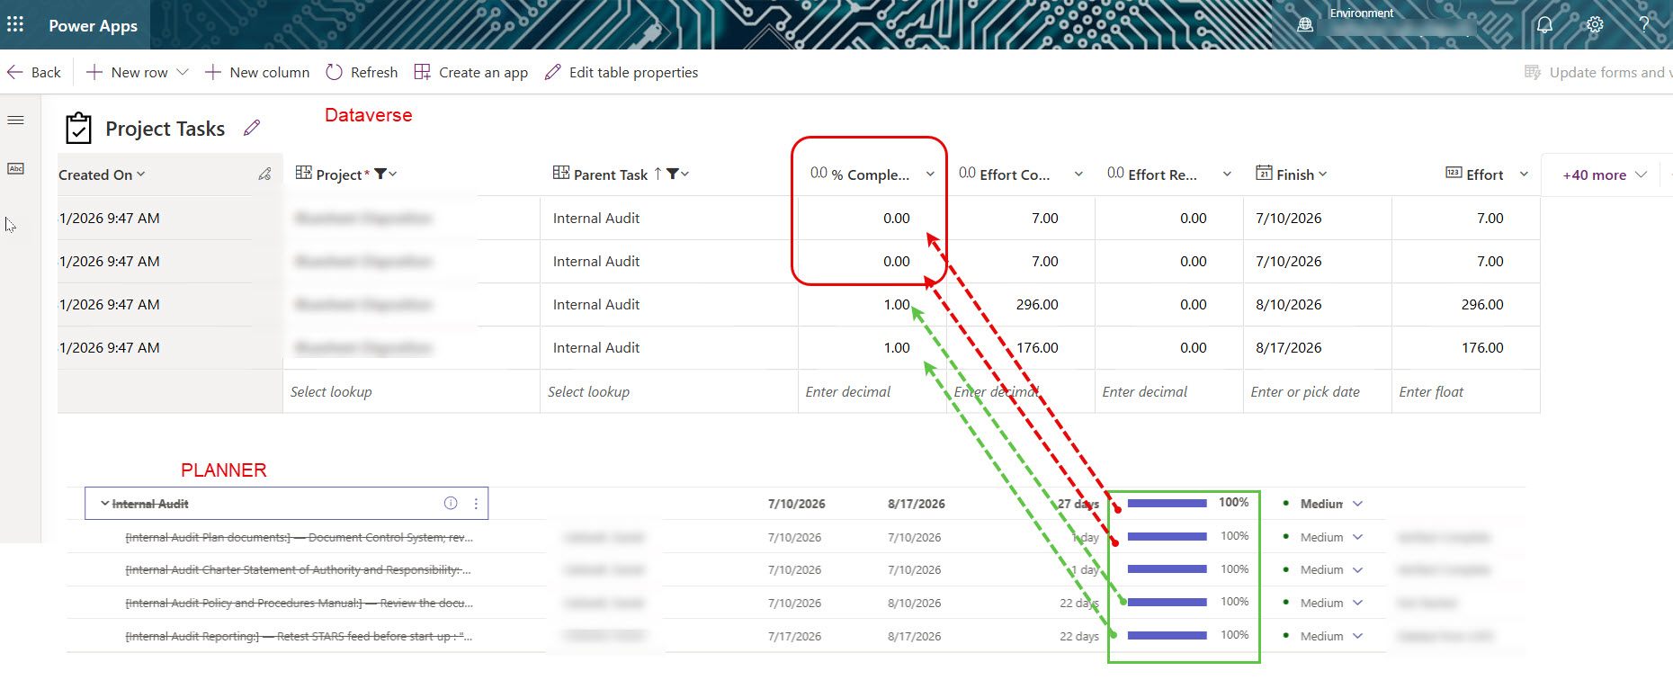Open the environment picker globe icon
This screenshot has height=680, width=1673.
pos(1305,25)
